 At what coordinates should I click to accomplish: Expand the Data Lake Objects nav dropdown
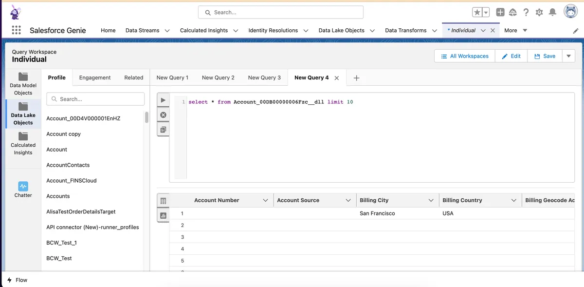pyautogui.click(x=372, y=30)
